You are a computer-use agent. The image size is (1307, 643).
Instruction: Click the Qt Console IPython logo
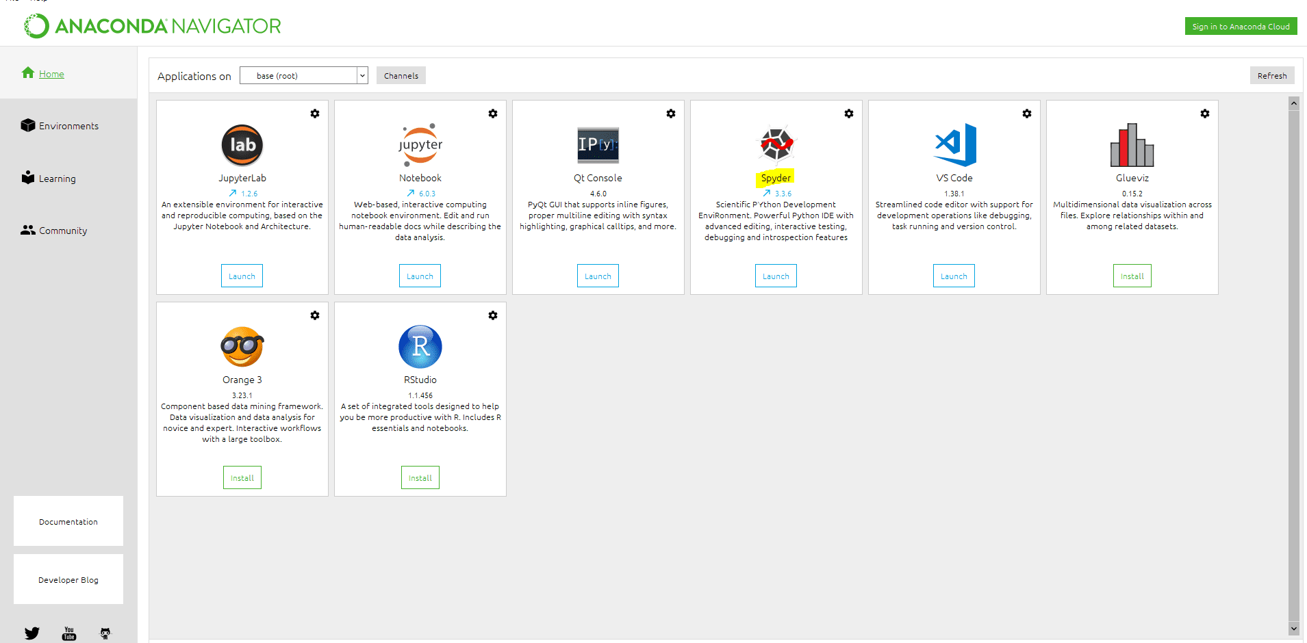(x=598, y=145)
